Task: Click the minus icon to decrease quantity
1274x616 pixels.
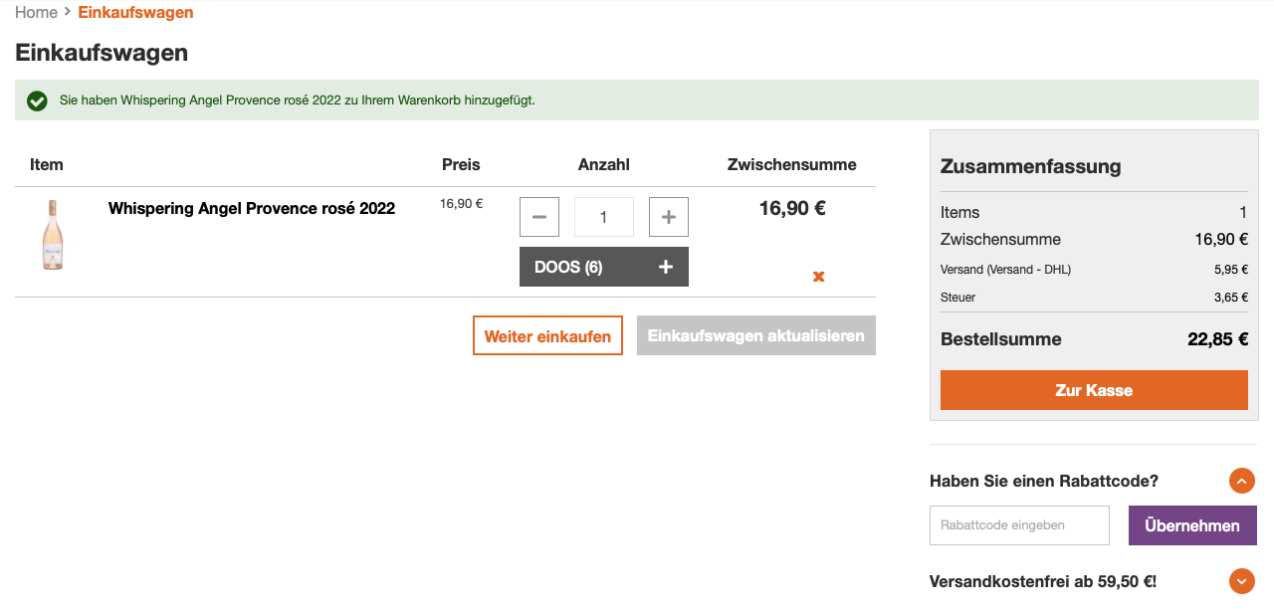Action: click(538, 216)
